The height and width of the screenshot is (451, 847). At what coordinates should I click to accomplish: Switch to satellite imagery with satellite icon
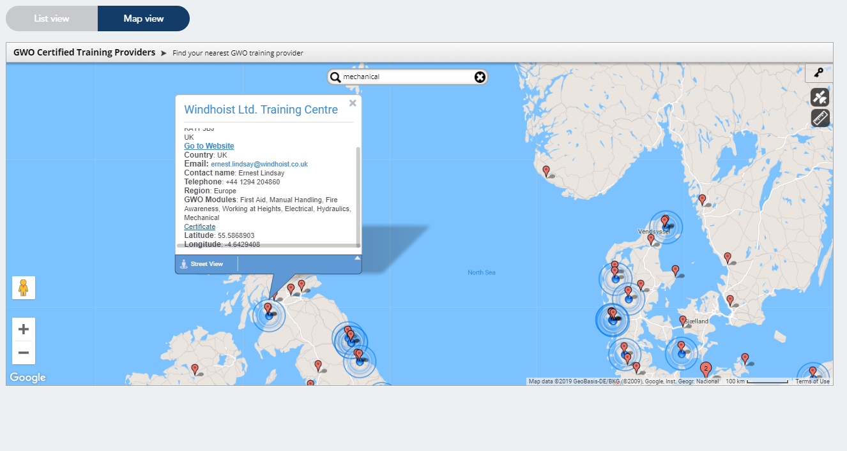820,97
